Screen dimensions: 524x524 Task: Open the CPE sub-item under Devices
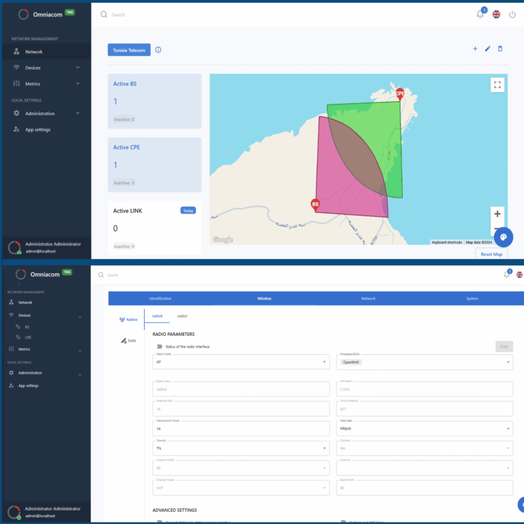tap(28, 338)
